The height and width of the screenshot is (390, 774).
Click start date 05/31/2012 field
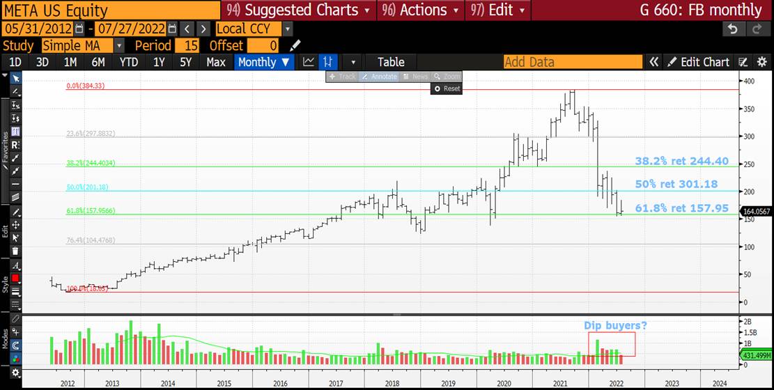coord(38,29)
